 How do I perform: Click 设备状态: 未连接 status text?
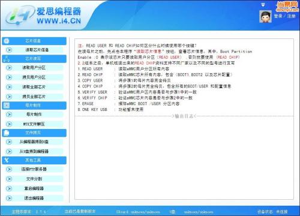point(272,211)
